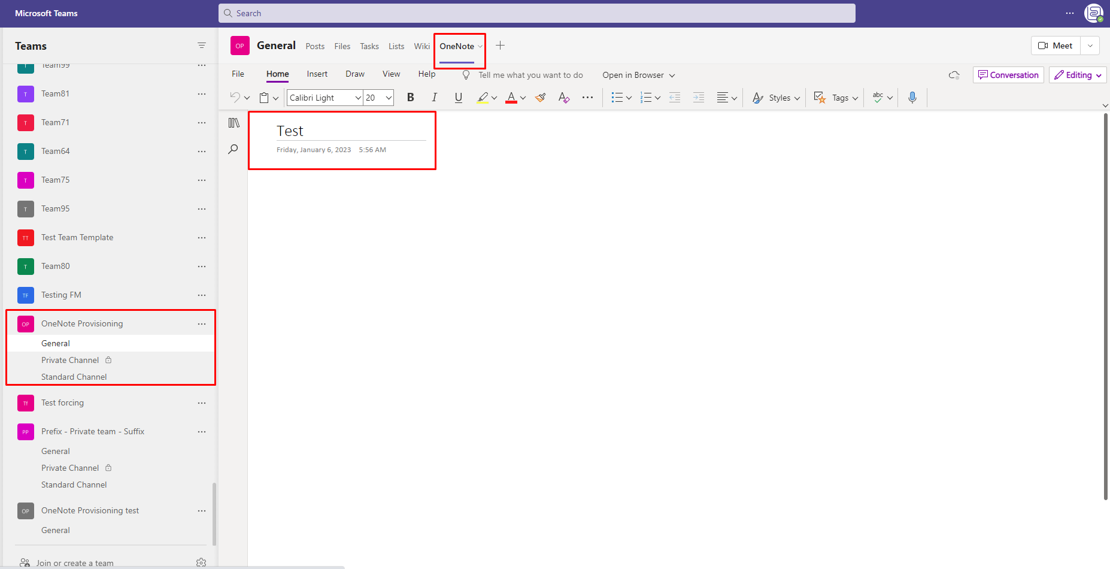The image size is (1110, 569).
Task: Click the numbered list icon
Action: pyautogui.click(x=645, y=98)
